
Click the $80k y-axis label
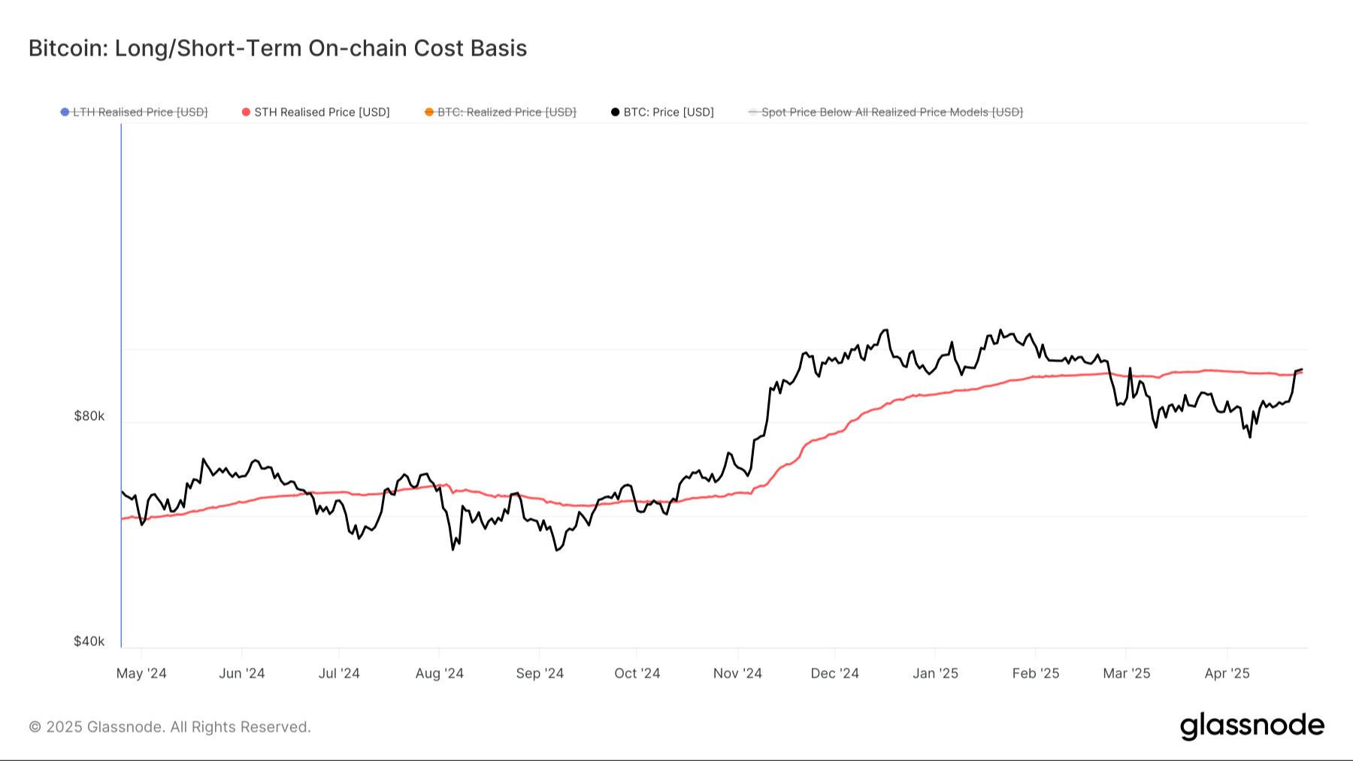coord(89,416)
